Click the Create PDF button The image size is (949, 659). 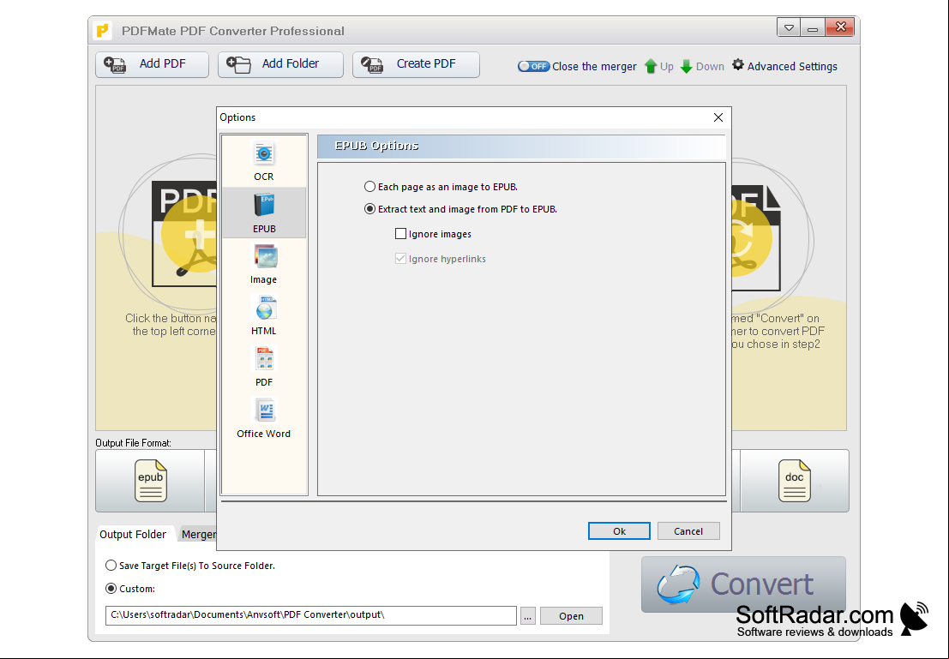tap(416, 64)
